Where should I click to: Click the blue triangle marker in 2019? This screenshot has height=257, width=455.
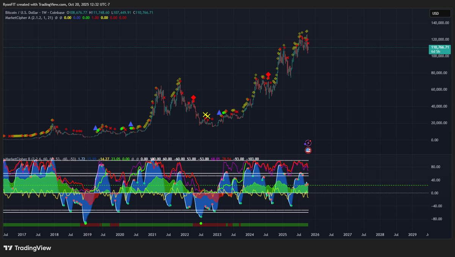[x=95, y=128]
